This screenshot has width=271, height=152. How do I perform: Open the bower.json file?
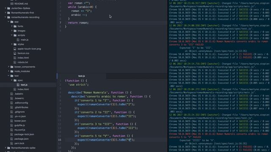coord(20,121)
